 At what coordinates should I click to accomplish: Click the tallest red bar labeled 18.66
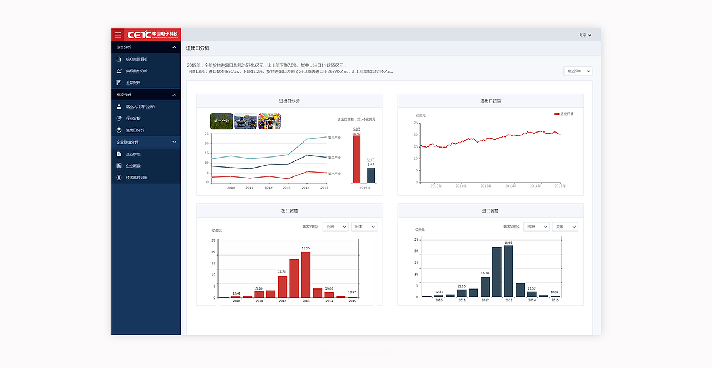[306, 274]
